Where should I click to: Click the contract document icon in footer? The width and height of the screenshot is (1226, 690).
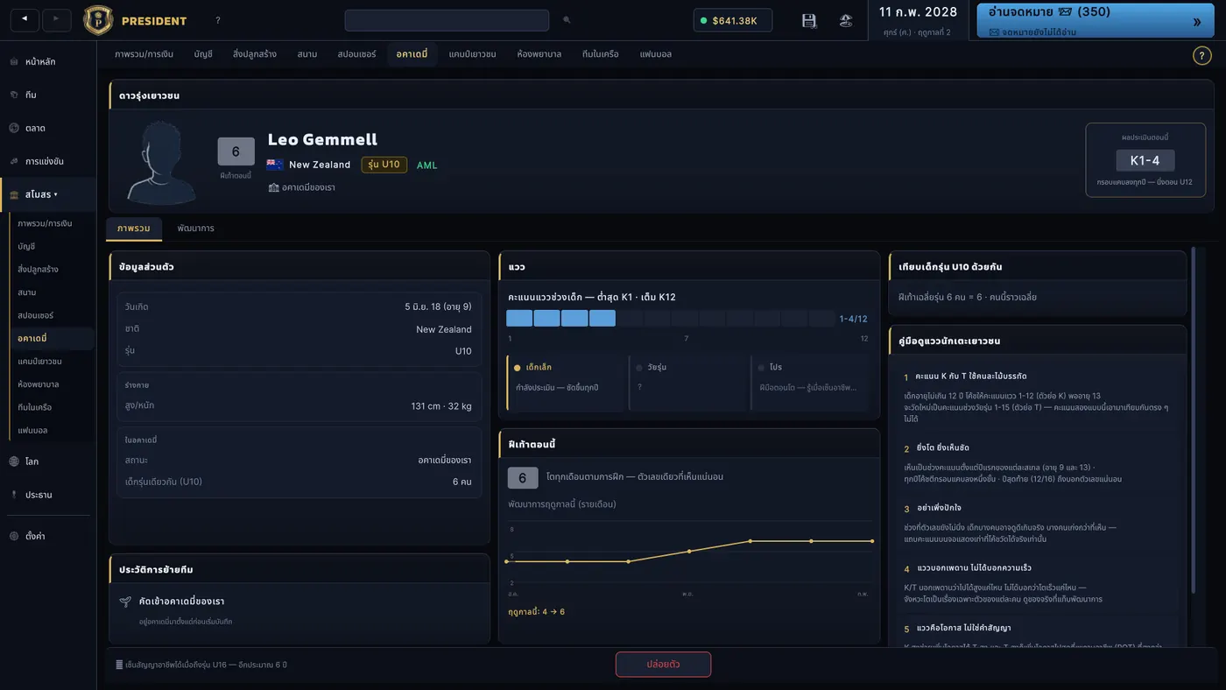119,665
